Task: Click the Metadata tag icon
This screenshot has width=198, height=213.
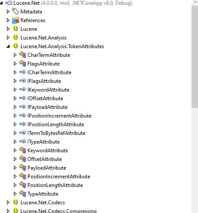Action: pos(16,11)
